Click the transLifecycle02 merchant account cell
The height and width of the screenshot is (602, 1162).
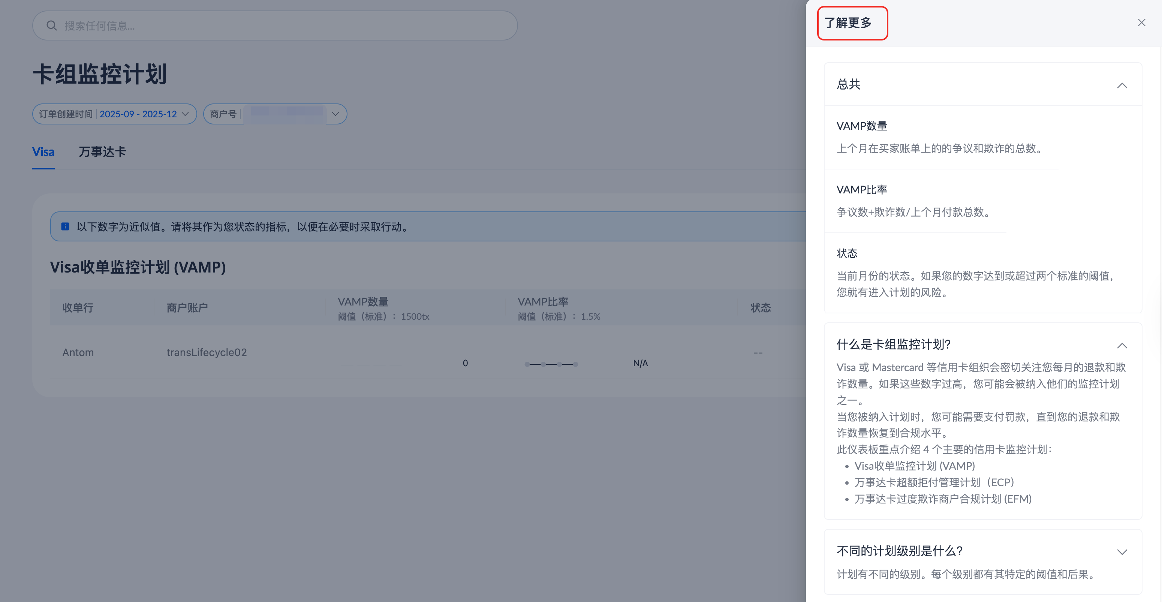(x=207, y=352)
